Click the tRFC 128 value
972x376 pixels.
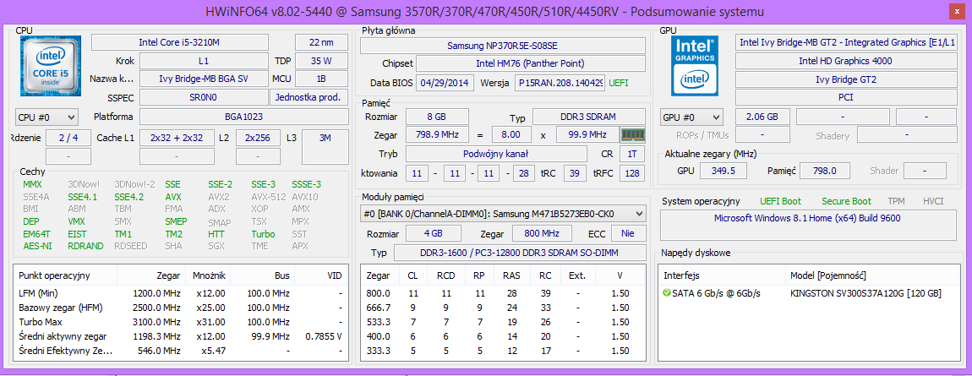point(631,173)
